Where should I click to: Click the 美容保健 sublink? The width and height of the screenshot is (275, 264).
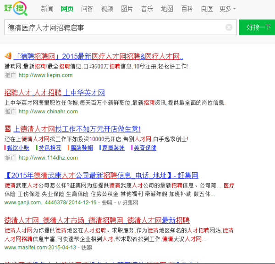(145, 148)
